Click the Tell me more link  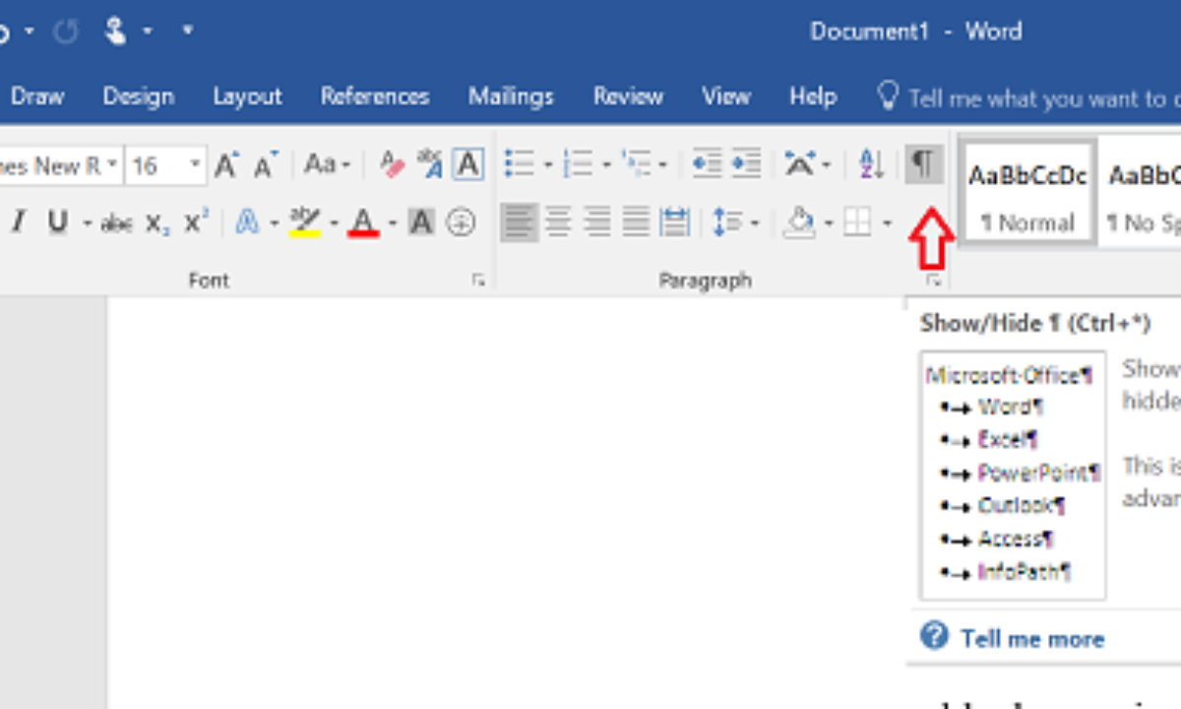pos(1031,639)
